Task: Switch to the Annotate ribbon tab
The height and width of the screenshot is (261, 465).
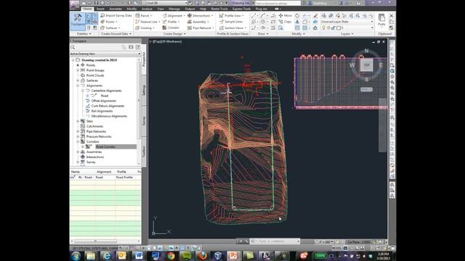Action: [x=116, y=9]
